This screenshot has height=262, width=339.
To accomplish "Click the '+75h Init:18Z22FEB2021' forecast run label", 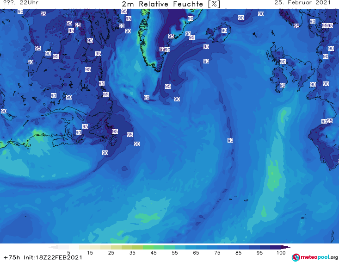I will tap(43, 258).
